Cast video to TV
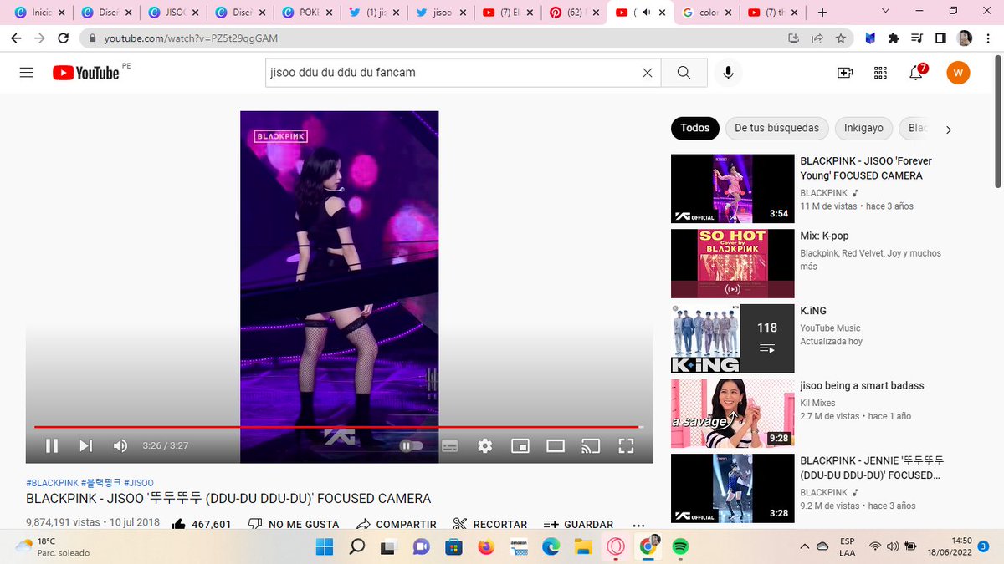The height and width of the screenshot is (564, 1004). click(591, 445)
